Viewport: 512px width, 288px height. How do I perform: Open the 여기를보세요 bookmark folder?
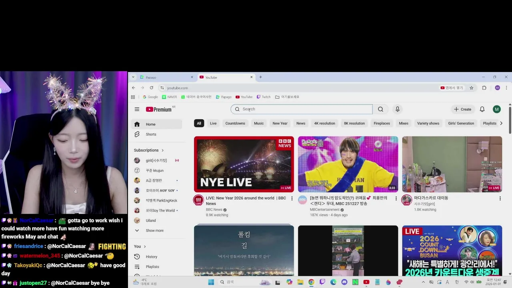(287, 97)
